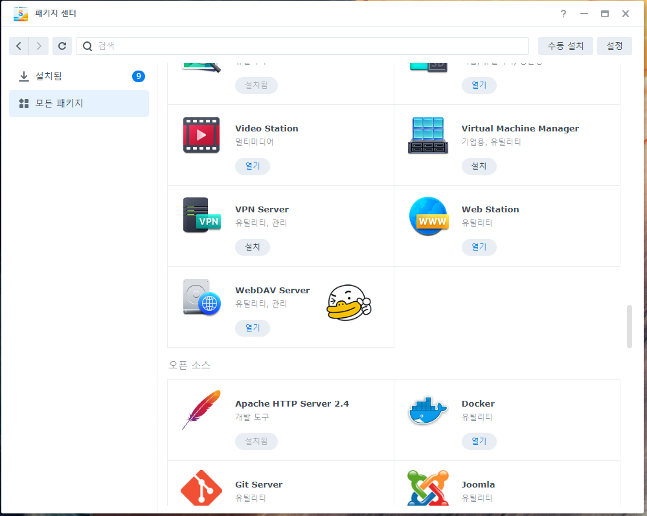Click the Docker whale icon
The height and width of the screenshot is (516, 647).
pyautogui.click(x=428, y=411)
